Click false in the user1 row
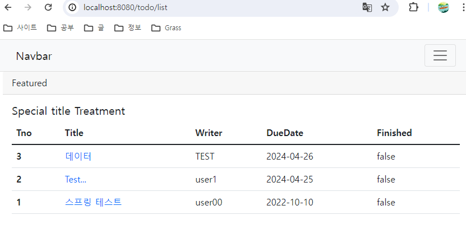 (x=386, y=180)
